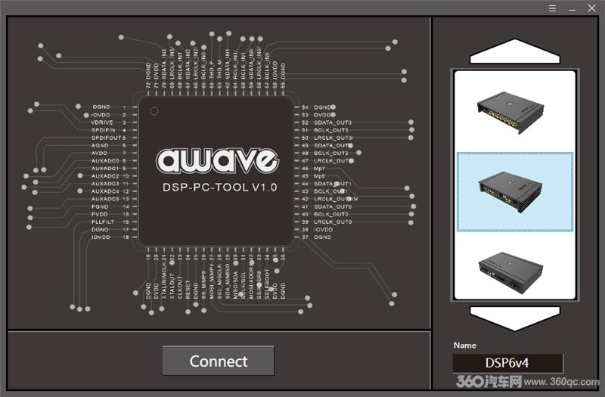Click the up arrow above device list
This screenshot has height=397, width=605.
[x=515, y=51]
